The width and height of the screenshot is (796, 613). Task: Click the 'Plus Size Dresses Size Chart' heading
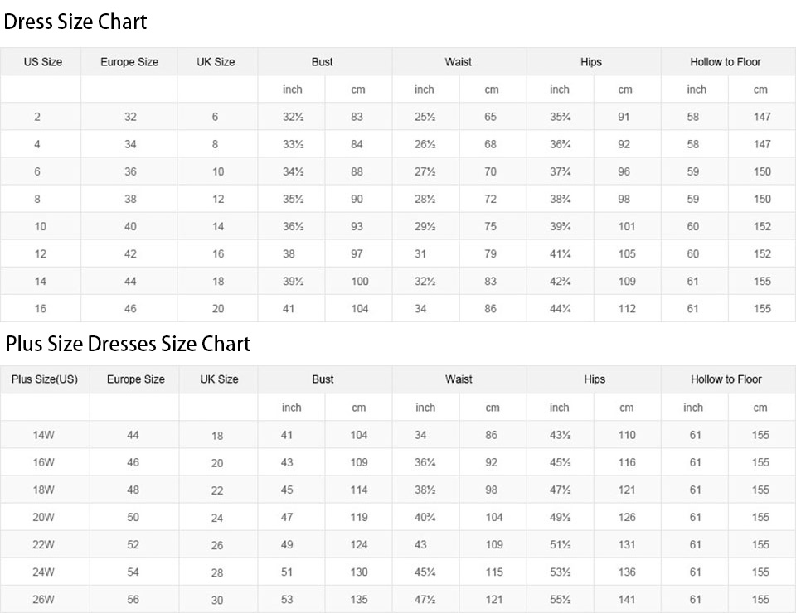[x=129, y=343]
